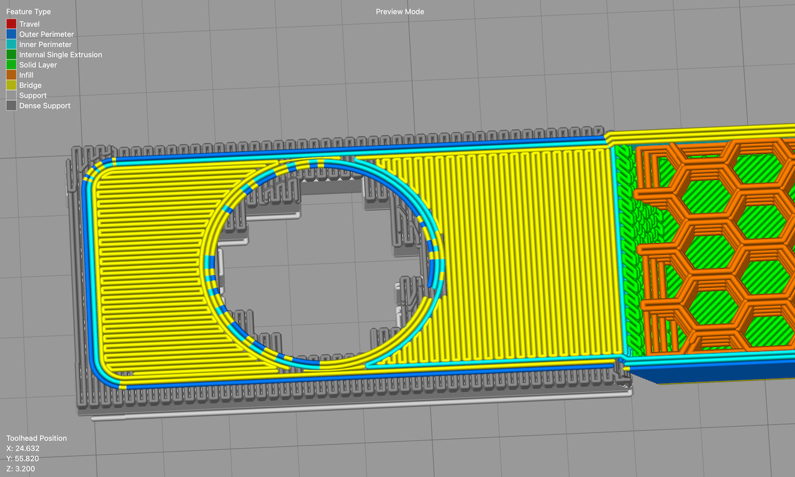Screen dimensions: 795x477
Task: Click the Z: 3.200 coordinate readout
Action: (x=20, y=468)
